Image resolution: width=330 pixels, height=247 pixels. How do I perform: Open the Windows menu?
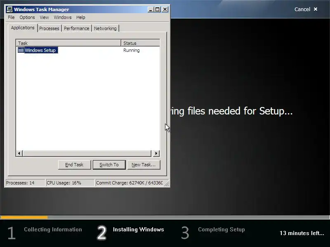coord(63,17)
